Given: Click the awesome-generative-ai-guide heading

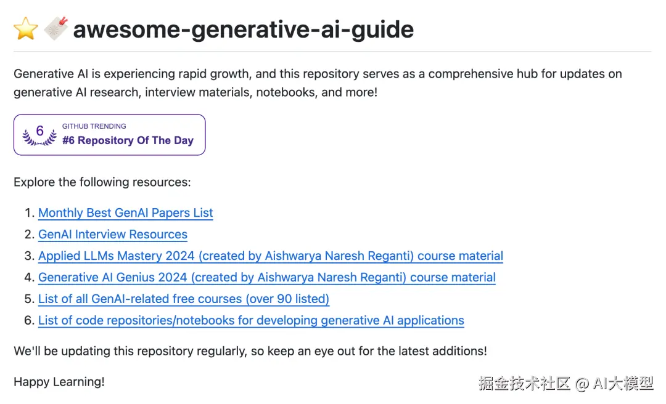Looking at the screenshot, I should (243, 30).
